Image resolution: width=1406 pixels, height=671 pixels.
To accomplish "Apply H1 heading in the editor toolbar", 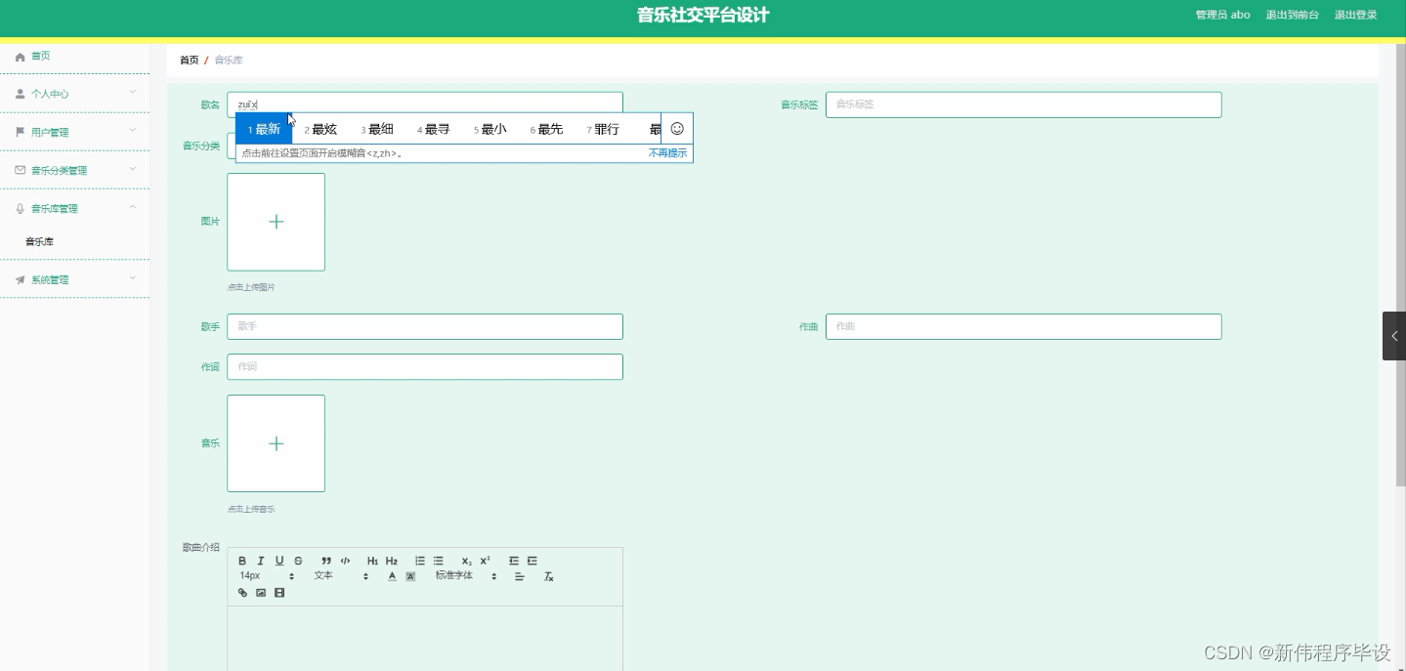I will tap(372, 560).
